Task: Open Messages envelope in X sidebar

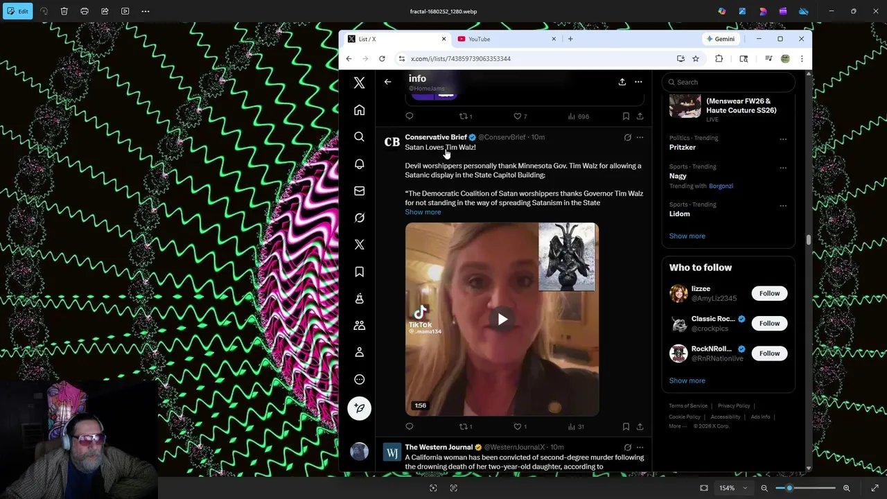Action: pyautogui.click(x=359, y=191)
